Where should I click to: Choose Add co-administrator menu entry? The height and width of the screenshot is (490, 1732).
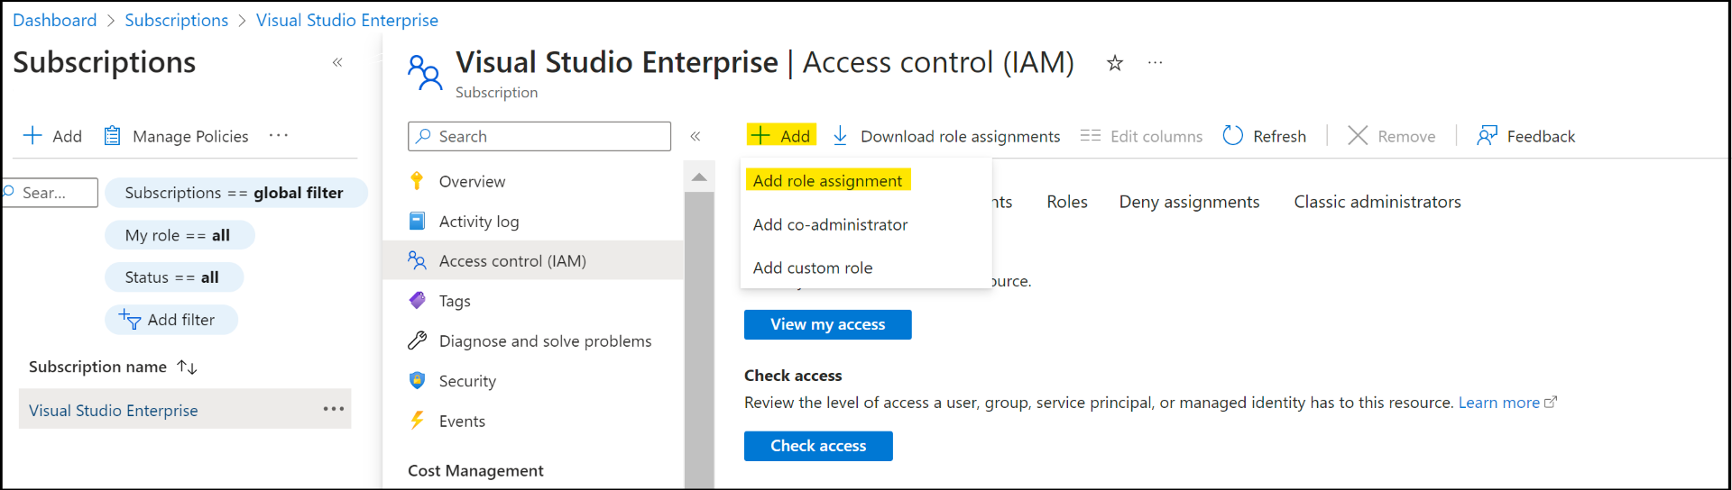tap(830, 224)
